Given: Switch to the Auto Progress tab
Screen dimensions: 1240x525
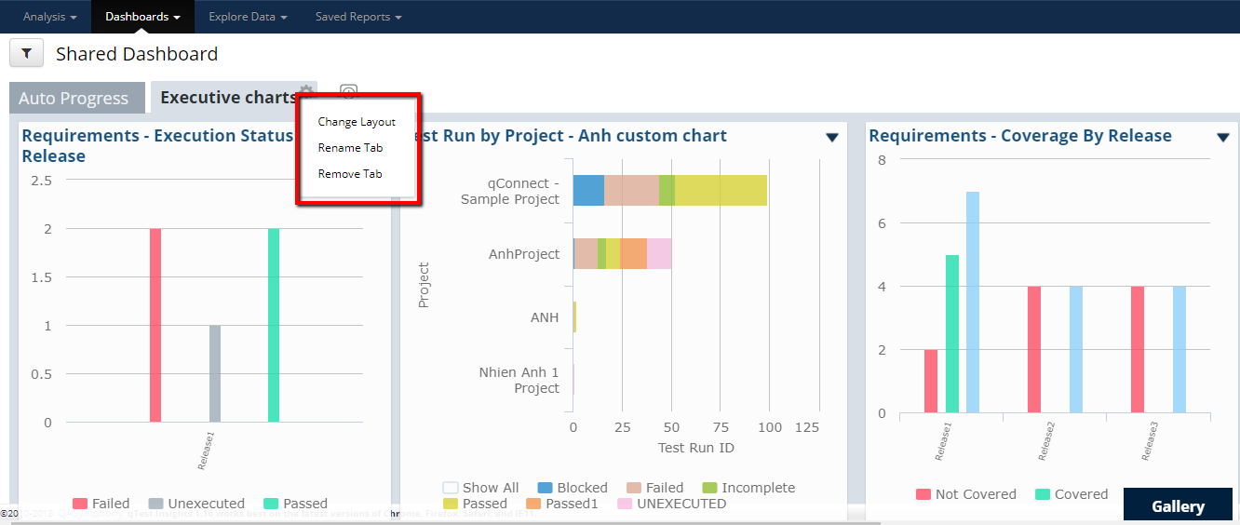Looking at the screenshot, I should 74,98.
